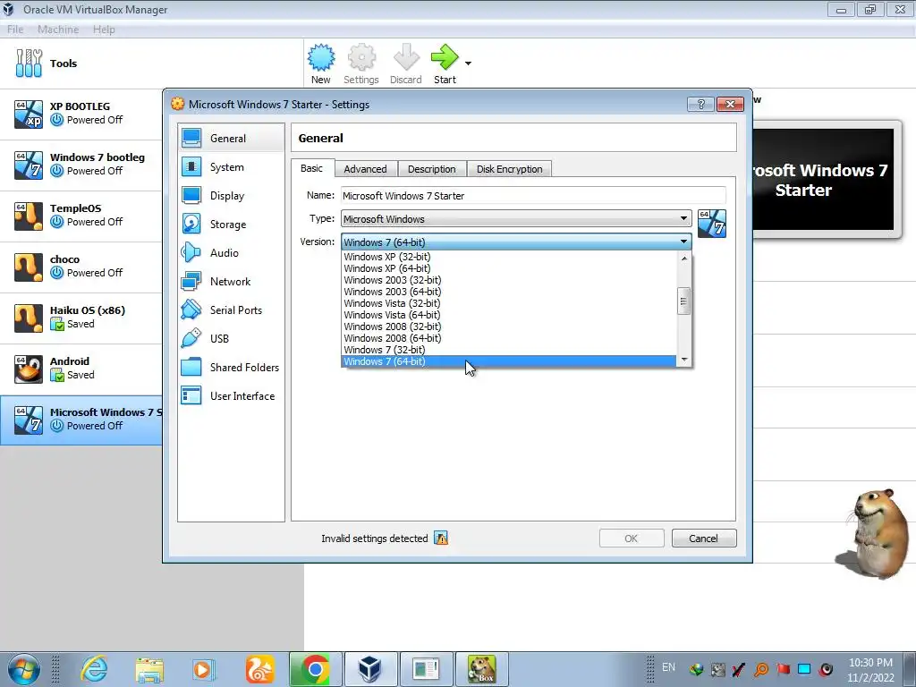The width and height of the screenshot is (916, 687).
Task: Switch to the Basic tab
Action: click(x=312, y=168)
